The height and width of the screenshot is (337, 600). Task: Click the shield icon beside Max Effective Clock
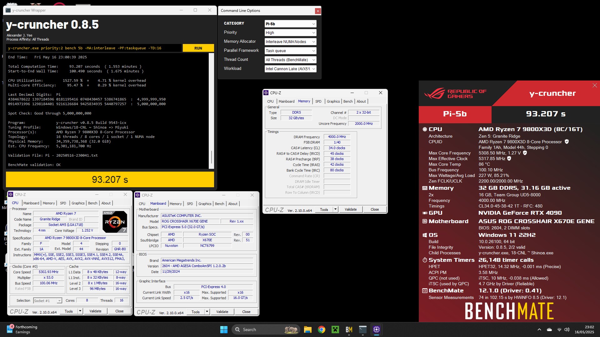pos(509,159)
